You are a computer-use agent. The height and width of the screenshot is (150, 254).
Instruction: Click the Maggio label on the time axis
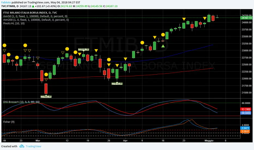[209, 141]
